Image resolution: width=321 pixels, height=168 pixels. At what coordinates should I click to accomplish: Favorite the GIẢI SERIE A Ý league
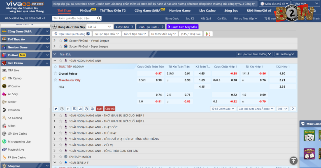point(61,162)
